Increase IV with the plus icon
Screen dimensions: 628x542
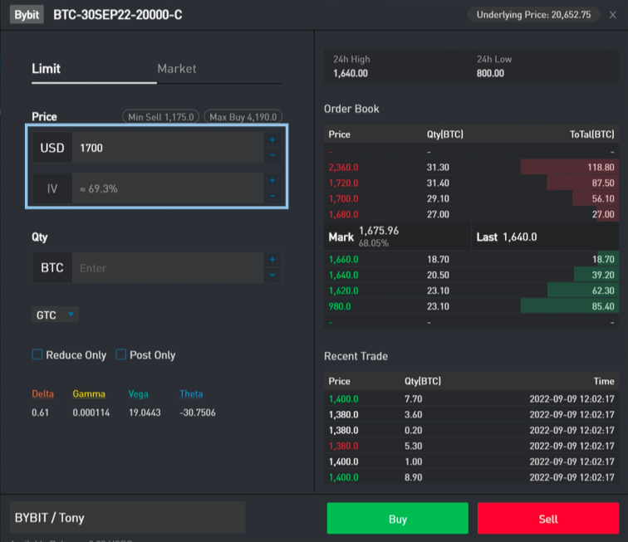click(272, 180)
